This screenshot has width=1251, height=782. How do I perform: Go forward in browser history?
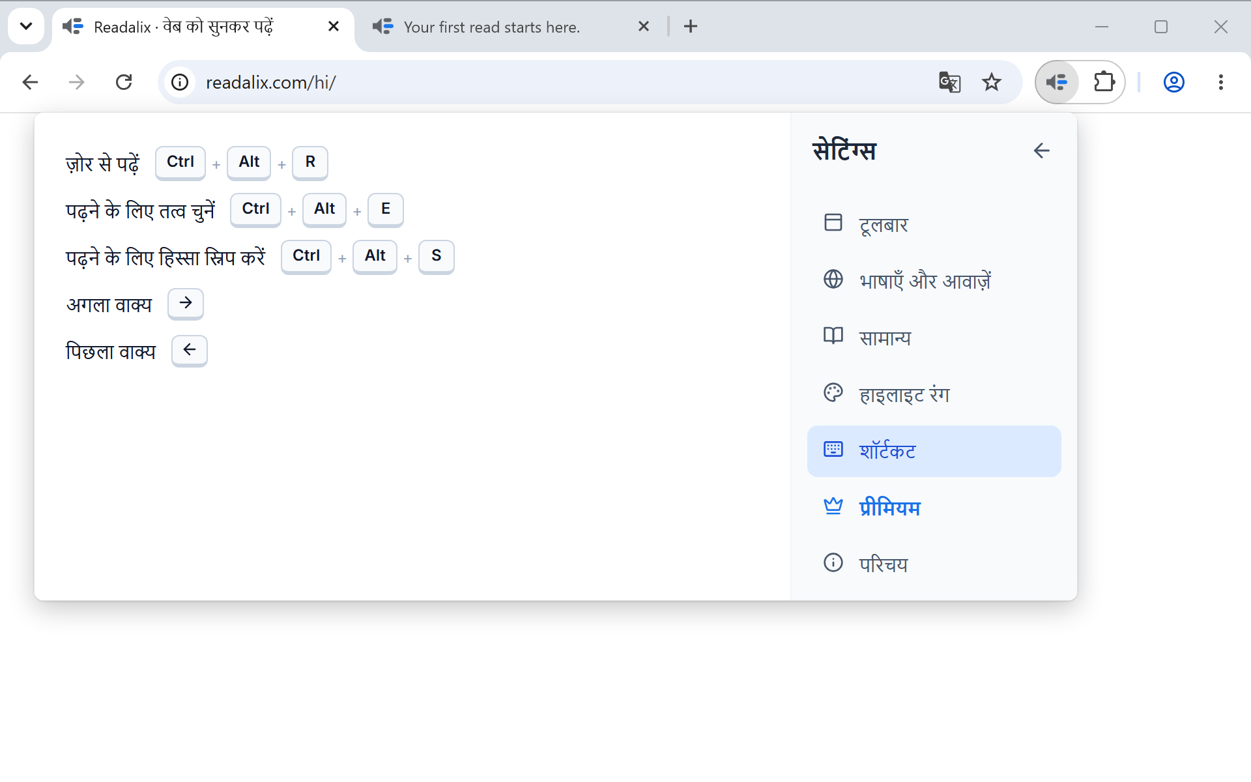77,82
